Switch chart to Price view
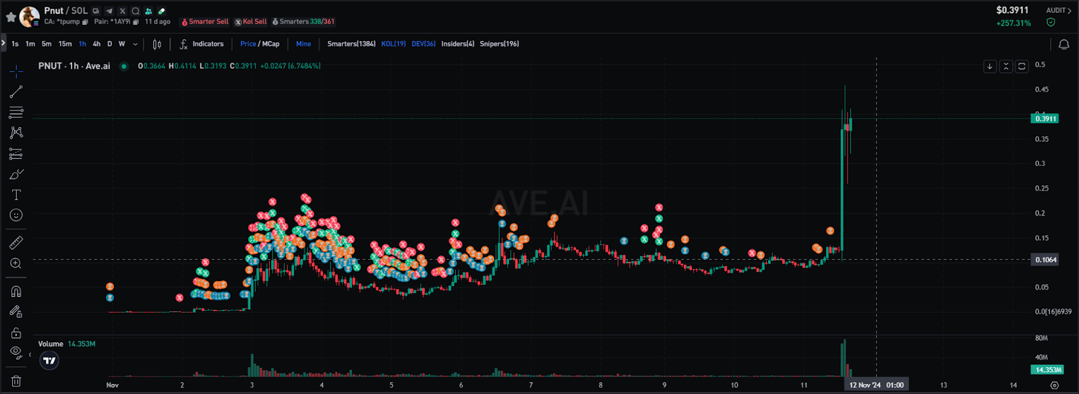Viewport: 1079px width, 394px height. pyautogui.click(x=247, y=44)
